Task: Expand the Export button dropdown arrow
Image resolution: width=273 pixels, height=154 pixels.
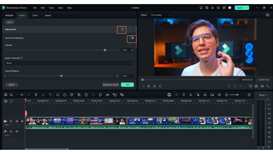Action: tap(246, 8)
